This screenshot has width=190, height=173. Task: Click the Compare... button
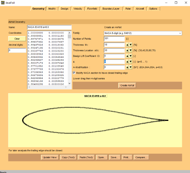tap(141, 157)
